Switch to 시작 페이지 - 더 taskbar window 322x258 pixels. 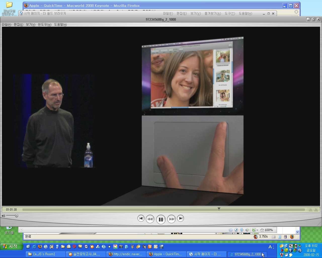point(207,254)
